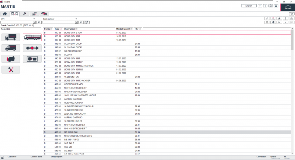This screenshot has width=295, height=160.
Task: Select the Coach/Bus category
Action: coord(32,37)
